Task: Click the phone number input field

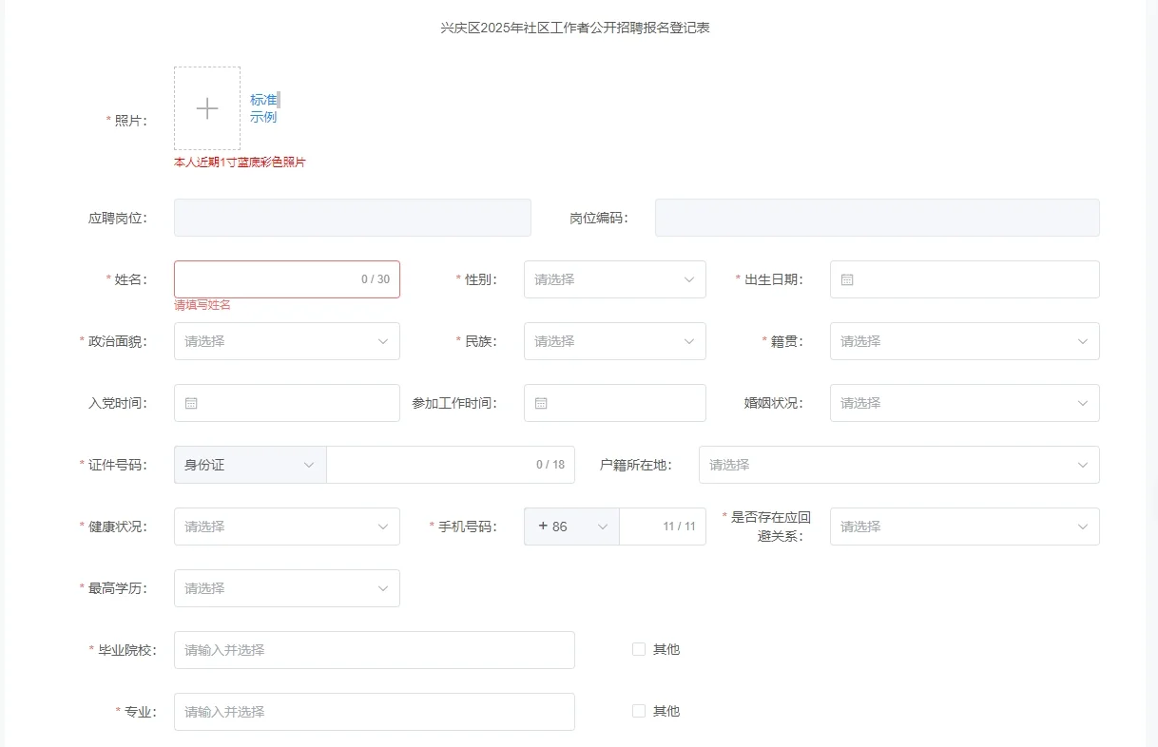Action: (663, 527)
